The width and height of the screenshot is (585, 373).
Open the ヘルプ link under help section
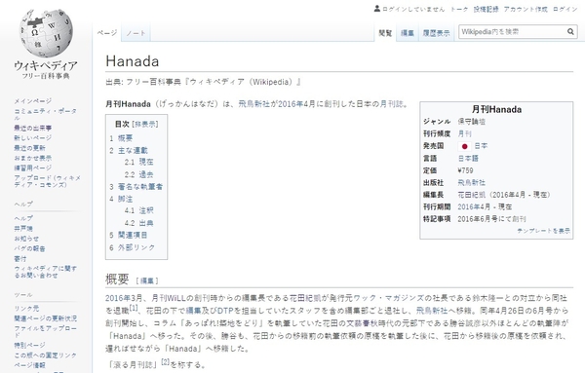point(23,218)
